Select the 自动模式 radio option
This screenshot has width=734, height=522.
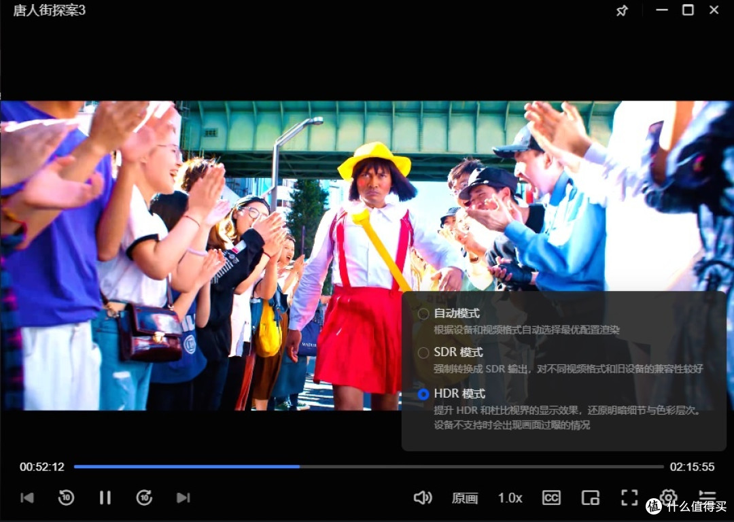(x=423, y=313)
